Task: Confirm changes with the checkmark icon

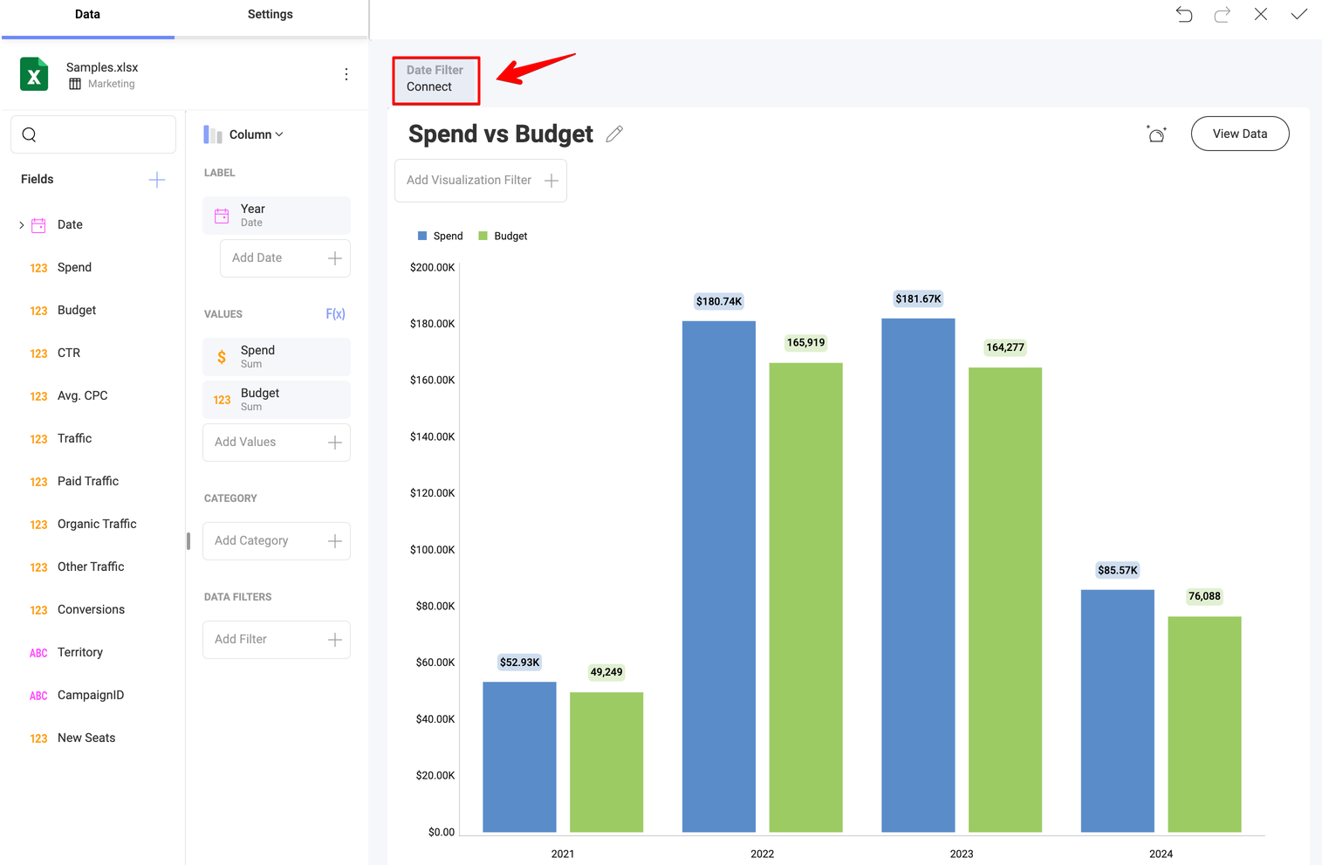Action: 1299,14
